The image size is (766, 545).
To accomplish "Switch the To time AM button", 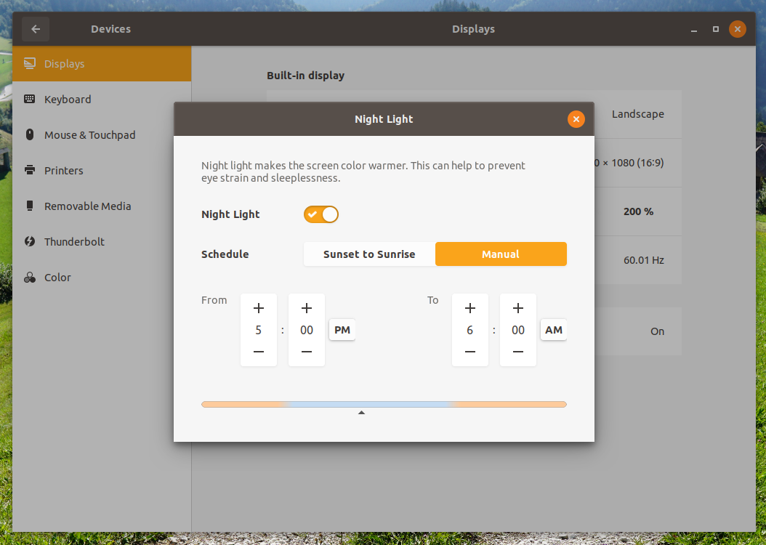I will [554, 330].
